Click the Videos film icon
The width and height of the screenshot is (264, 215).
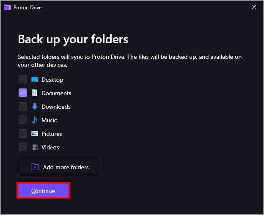[x=35, y=147]
